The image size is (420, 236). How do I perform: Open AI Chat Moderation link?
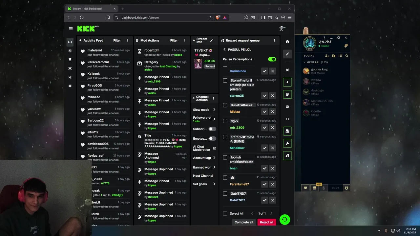click(x=204, y=148)
